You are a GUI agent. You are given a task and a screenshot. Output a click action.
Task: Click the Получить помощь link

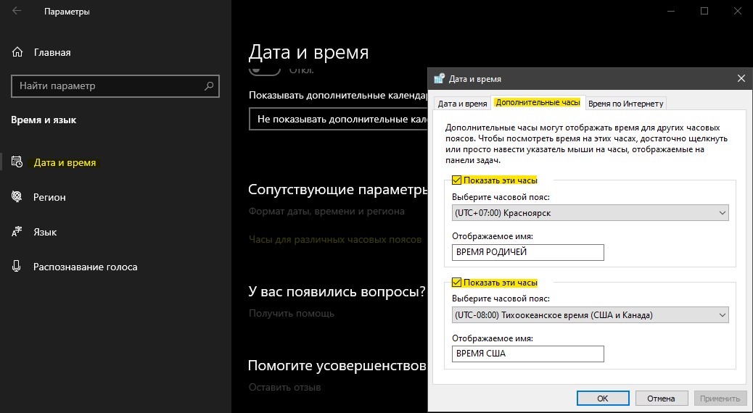[x=292, y=314]
